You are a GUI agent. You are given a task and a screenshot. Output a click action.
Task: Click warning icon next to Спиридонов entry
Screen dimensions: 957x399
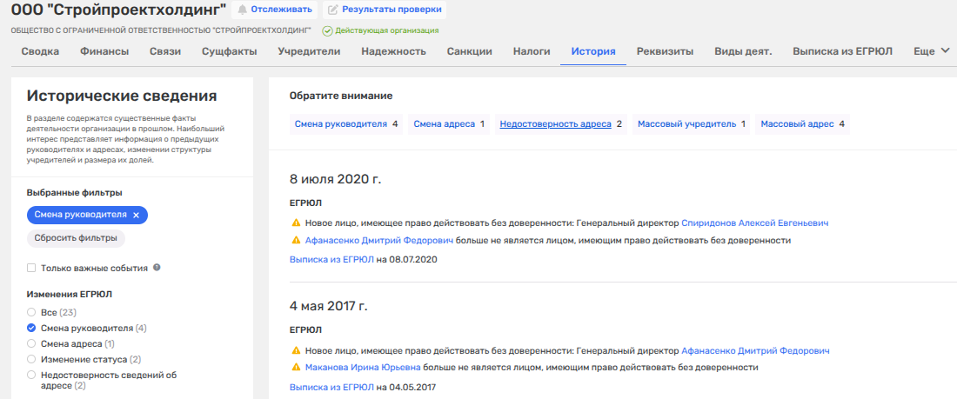click(x=296, y=223)
